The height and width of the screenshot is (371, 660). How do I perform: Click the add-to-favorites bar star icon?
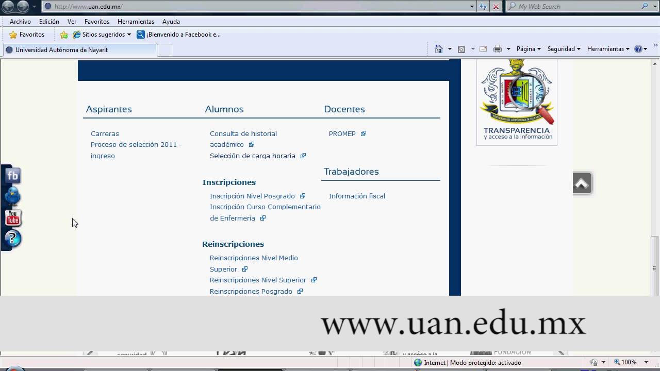click(x=64, y=35)
